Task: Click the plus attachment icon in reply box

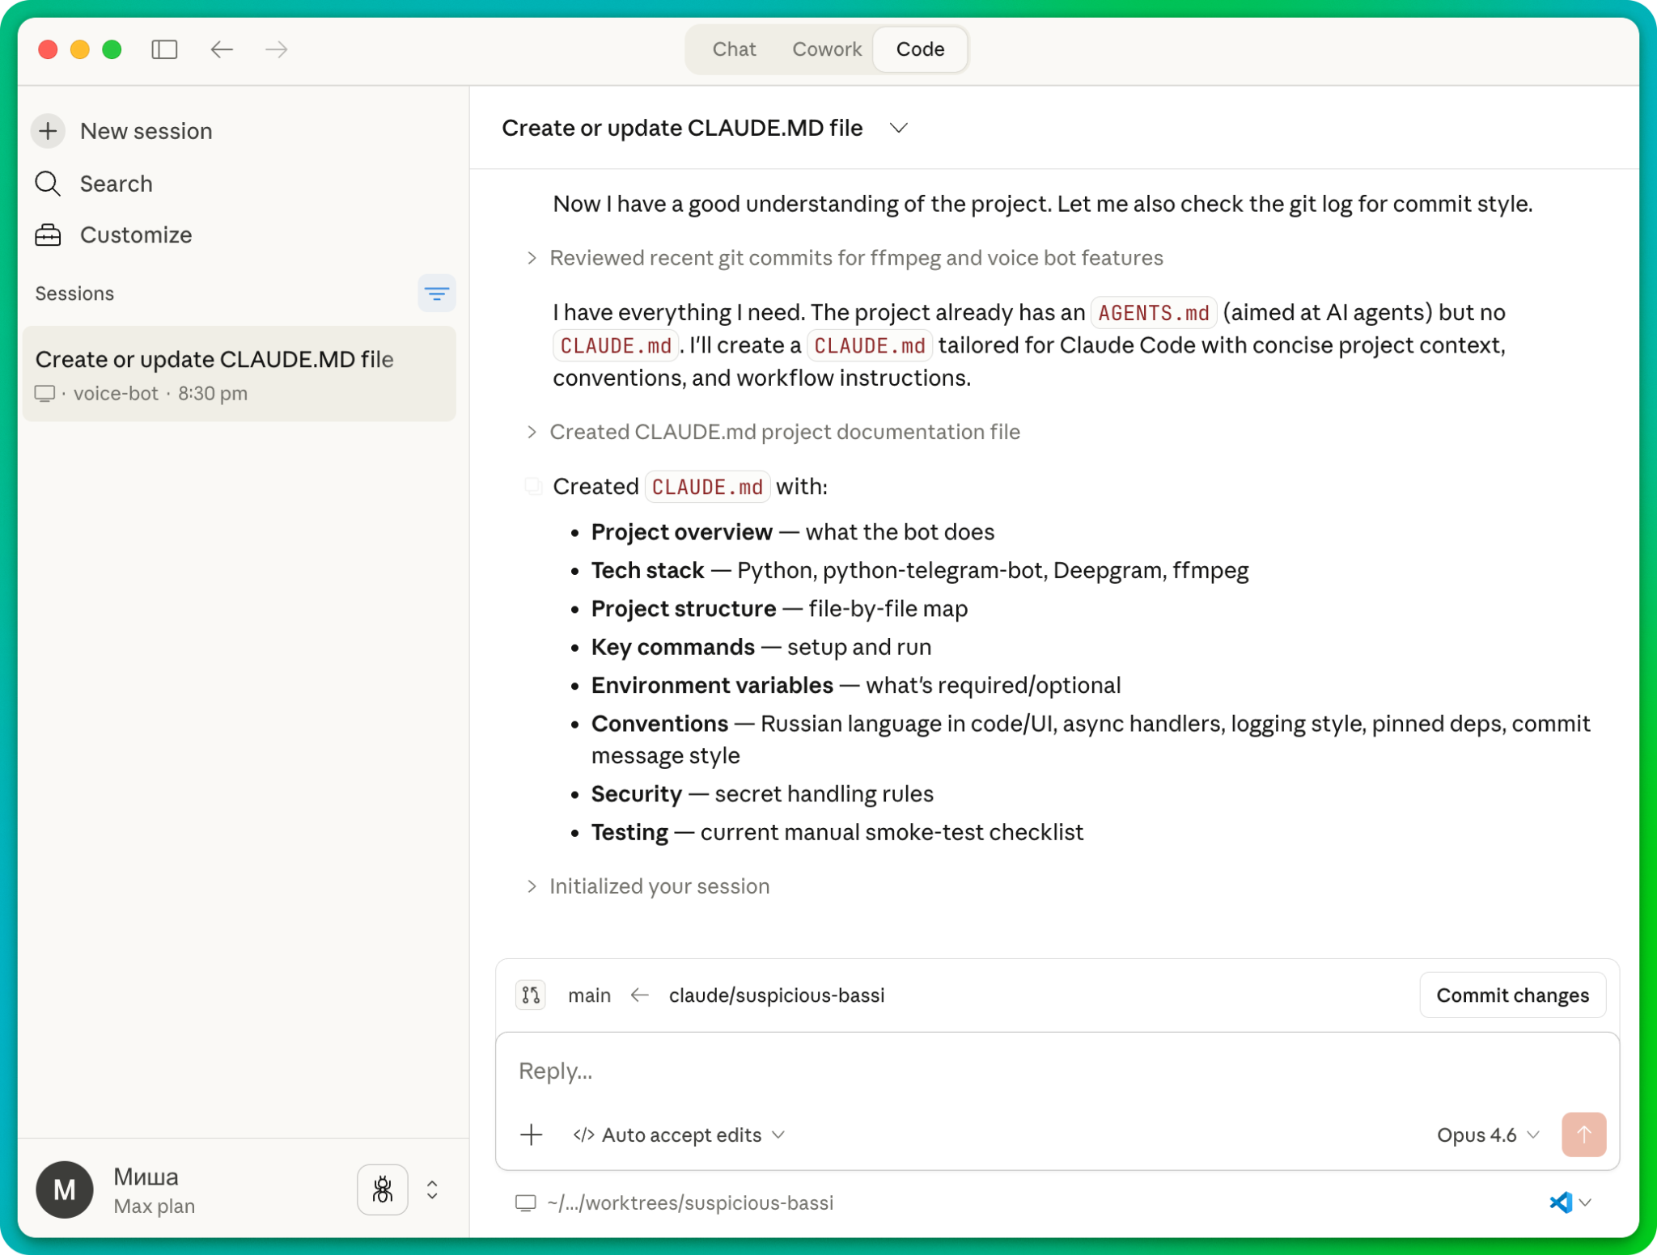Action: 532,1135
